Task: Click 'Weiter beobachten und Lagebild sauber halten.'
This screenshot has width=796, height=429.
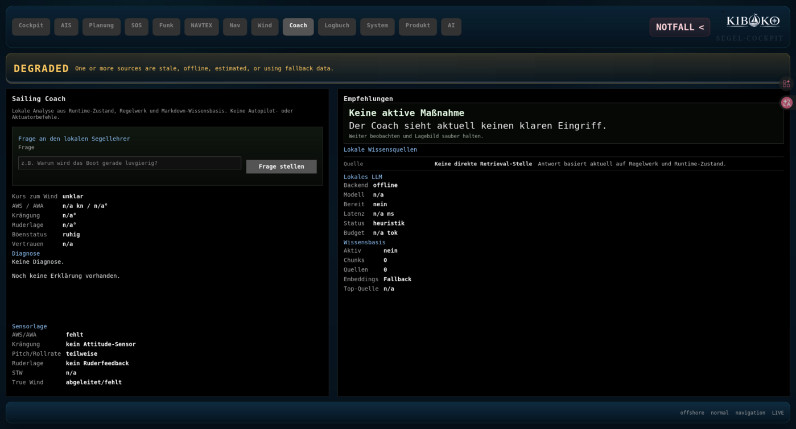Action: coord(416,136)
